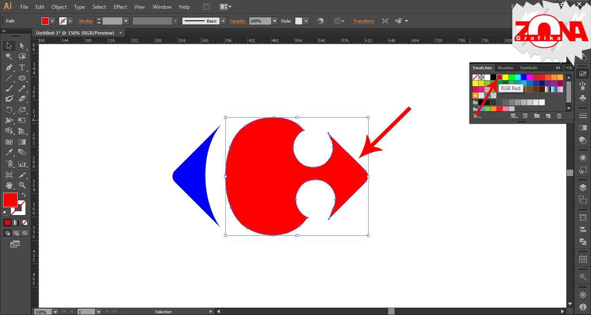Select the Pen tool
Image resolution: width=591 pixels, height=315 pixels.
coord(9,67)
